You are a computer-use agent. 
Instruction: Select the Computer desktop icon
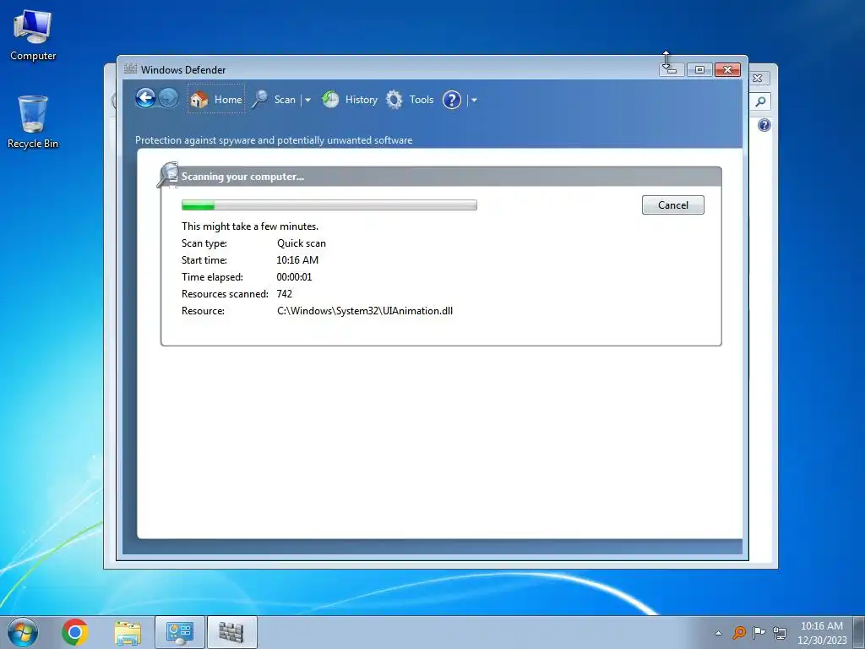[33, 35]
